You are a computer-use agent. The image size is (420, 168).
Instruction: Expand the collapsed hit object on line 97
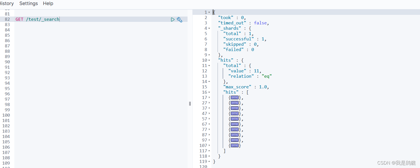pyautogui.click(x=234, y=140)
